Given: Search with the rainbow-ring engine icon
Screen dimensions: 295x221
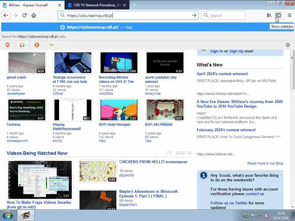Looking at the screenshot, I should point(22,45).
